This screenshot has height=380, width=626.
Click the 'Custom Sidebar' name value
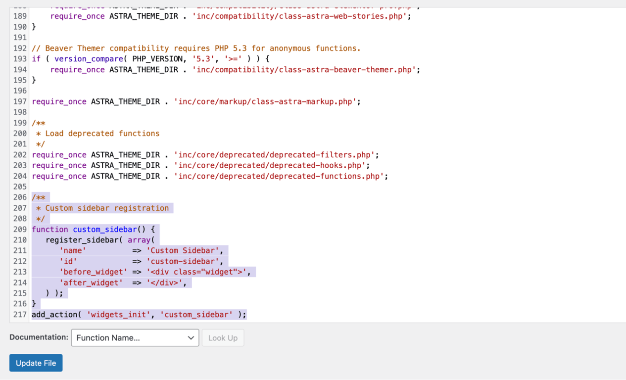(x=185, y=250)
